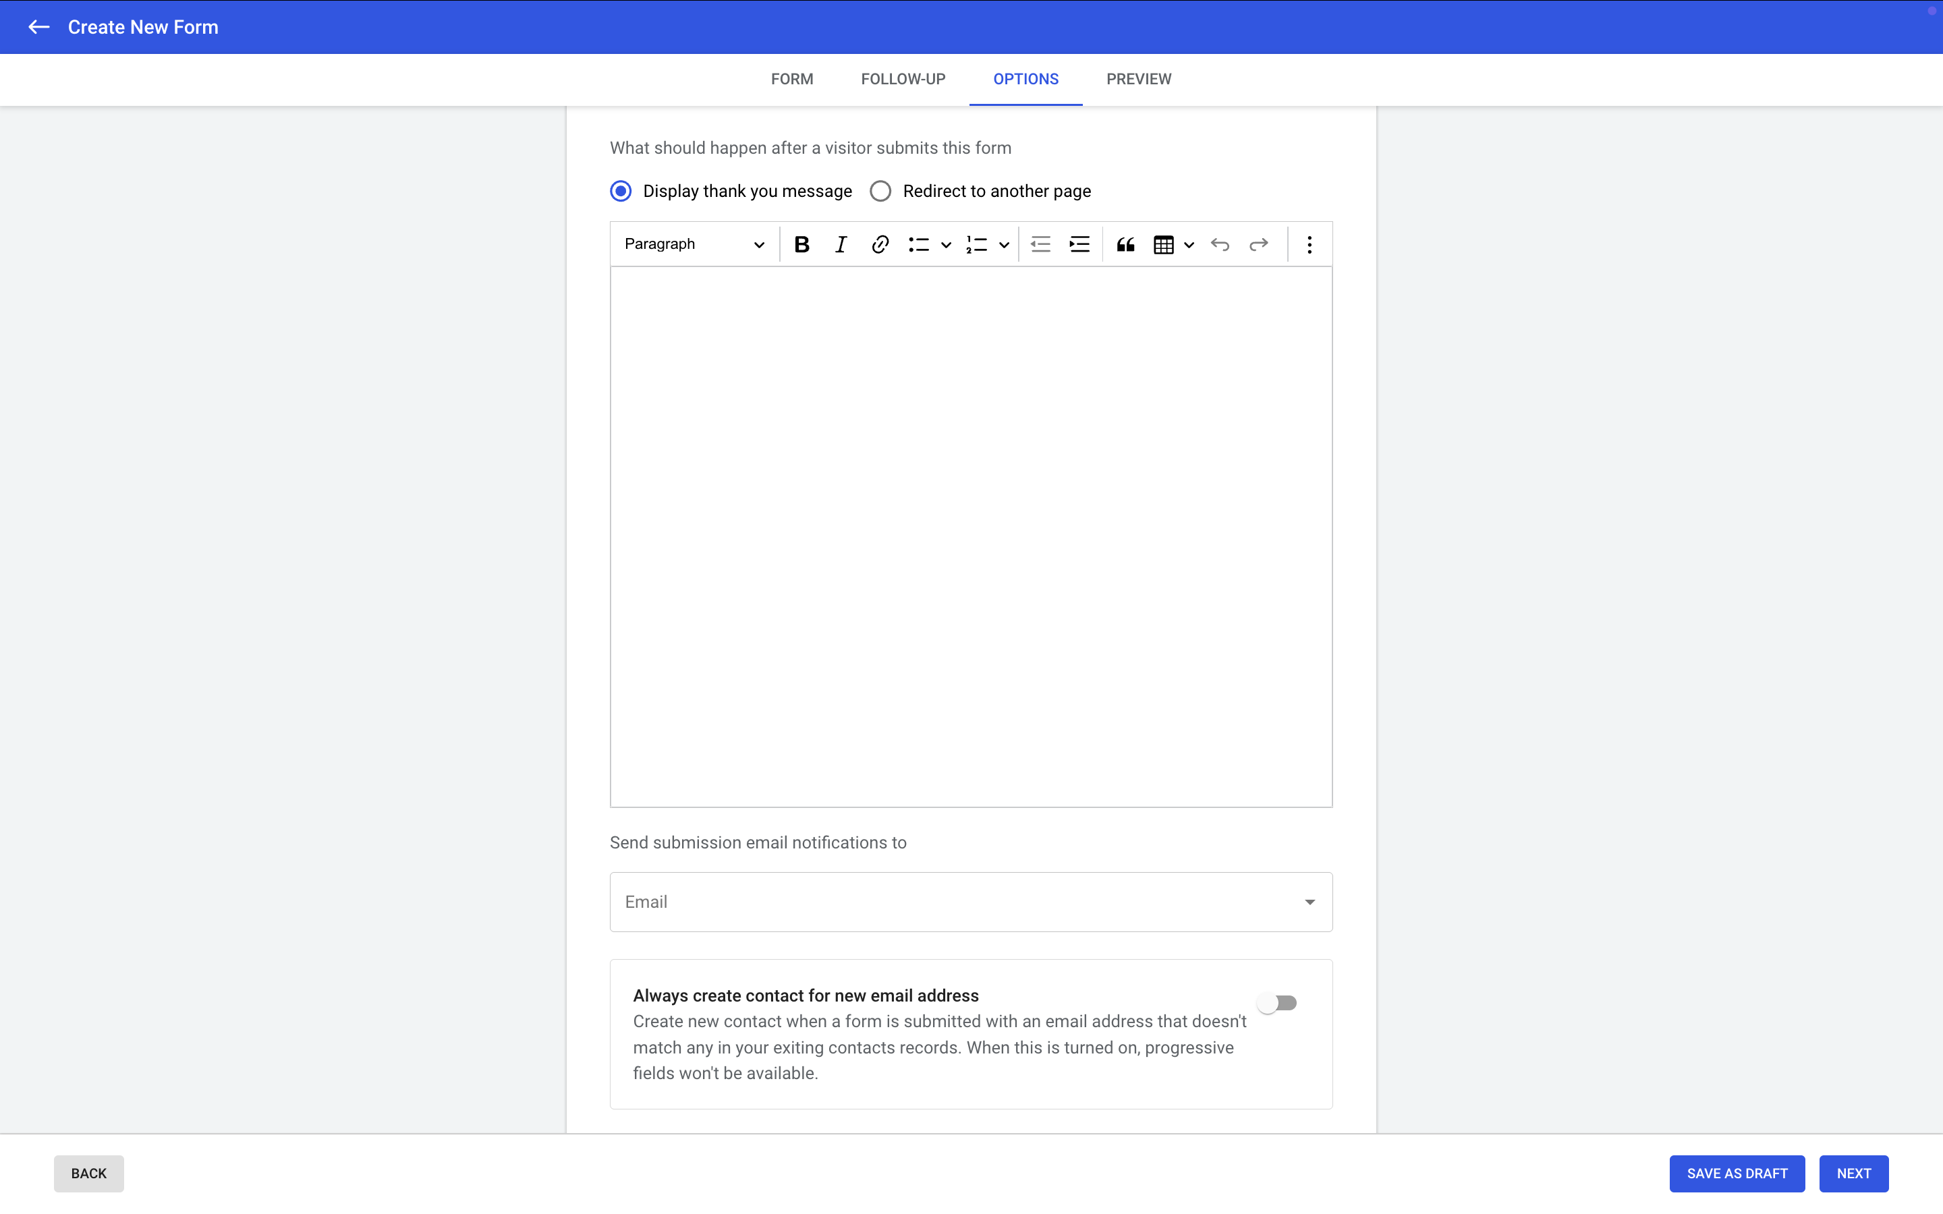Click the undo arrow icon
This screenshot has width=1943, height=1214.
tap(1220, 244)
